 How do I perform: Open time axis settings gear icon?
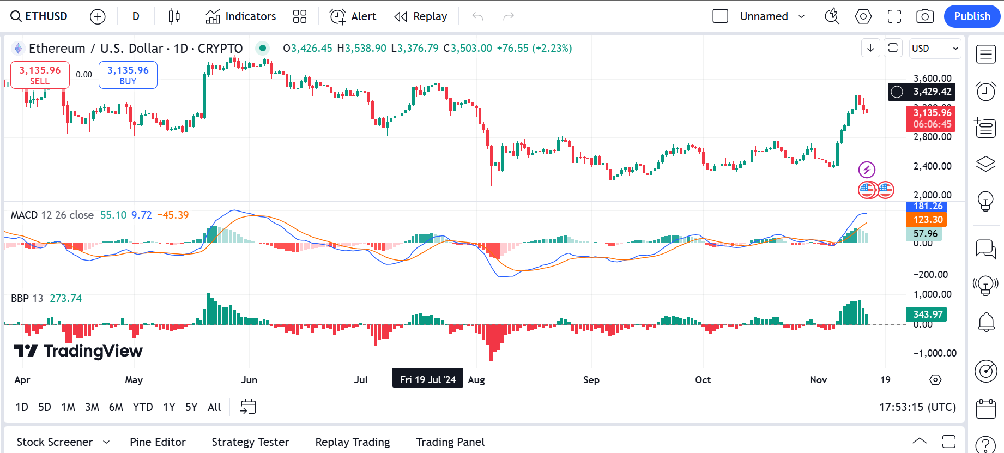(935, 380)
